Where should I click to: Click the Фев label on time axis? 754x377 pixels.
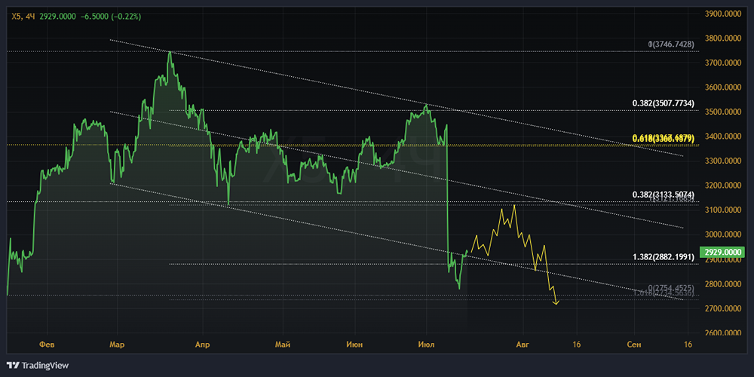coord(46,344)
